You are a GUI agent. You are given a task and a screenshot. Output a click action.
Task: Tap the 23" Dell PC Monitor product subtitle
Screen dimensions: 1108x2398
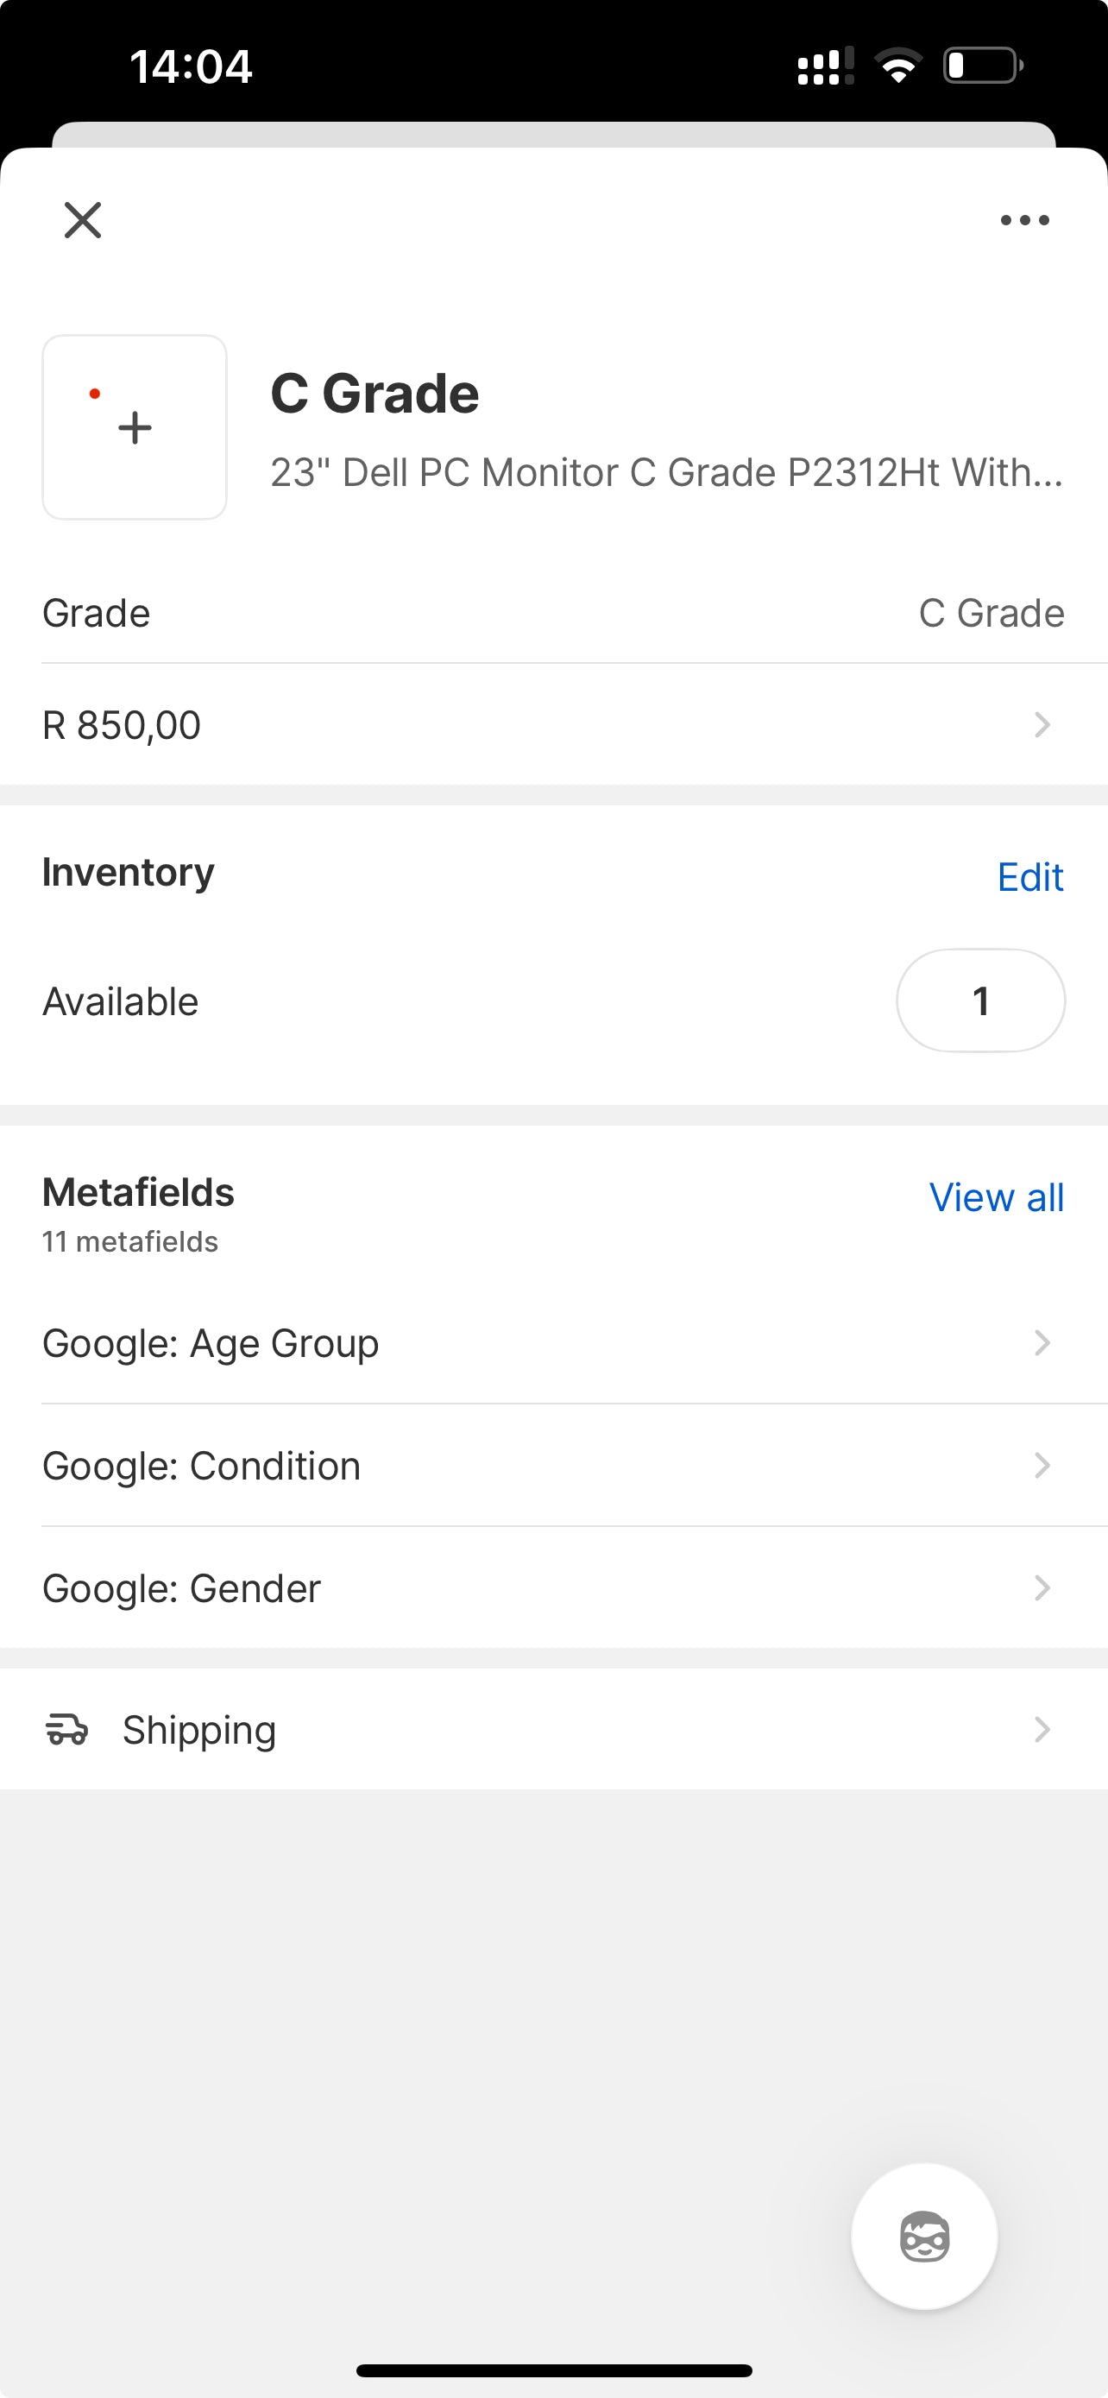(x=666, y=472)
